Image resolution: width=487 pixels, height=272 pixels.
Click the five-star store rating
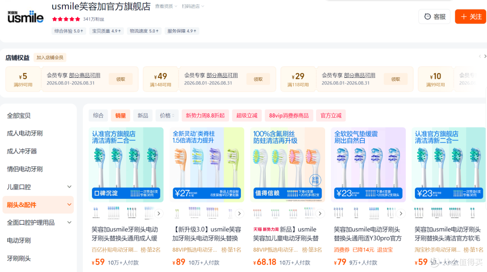[66, 19]
